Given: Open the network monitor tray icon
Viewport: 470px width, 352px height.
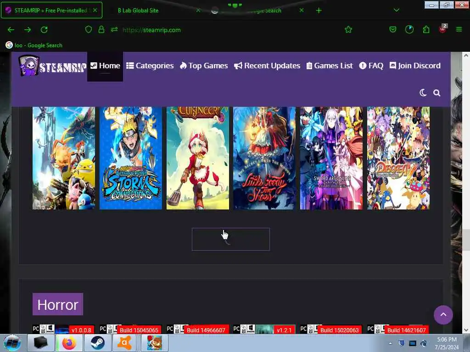Looking at the screenshot, I should pos(413,343).
